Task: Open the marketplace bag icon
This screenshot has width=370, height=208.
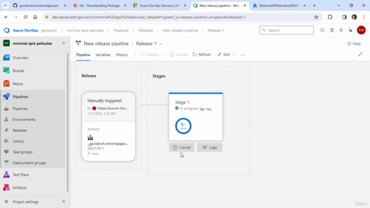Action: [331, 30]
